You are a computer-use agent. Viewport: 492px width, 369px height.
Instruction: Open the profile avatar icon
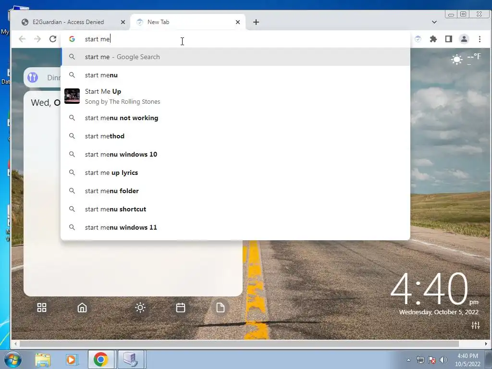click(x=464, y=39)
